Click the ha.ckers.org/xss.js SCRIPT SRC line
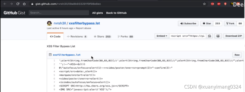The height and width of the screenshot is (92, 245). click(x=94, y=86)
